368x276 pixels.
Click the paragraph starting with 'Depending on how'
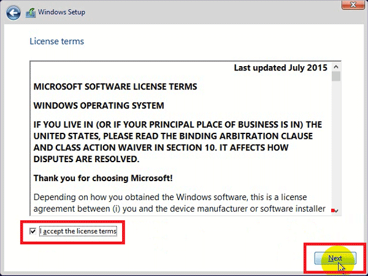tap(179, 203)
